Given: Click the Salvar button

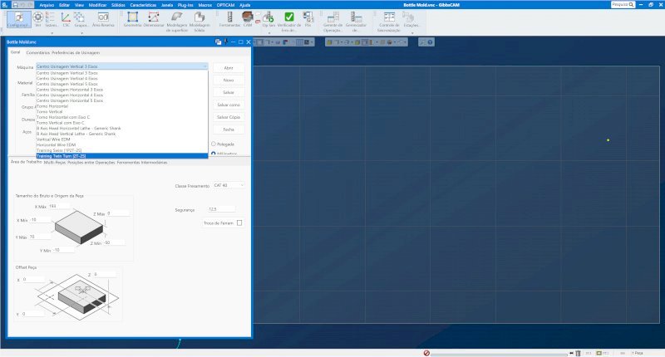Looking at the screenshot, I should [229, 92].
